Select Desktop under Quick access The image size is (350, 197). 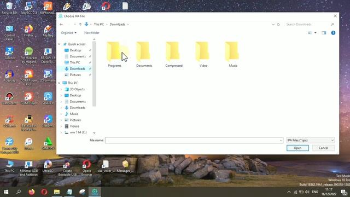click(x=75, y=50)
